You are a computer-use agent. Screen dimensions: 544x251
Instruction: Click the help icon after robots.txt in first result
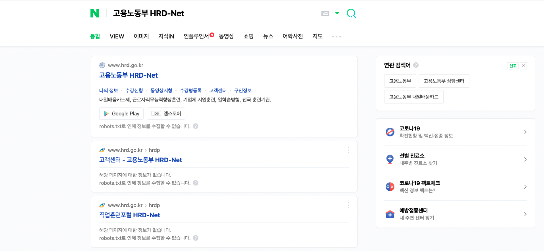196,126
